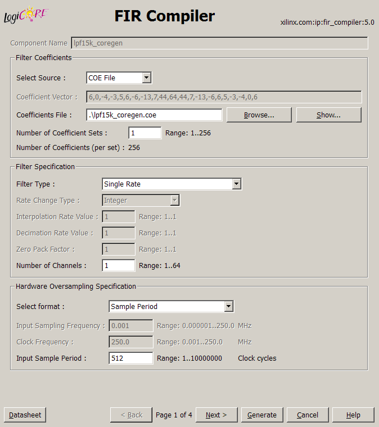The image size is (379, 427).
Task: Click the Clock Frequency field
Action: [x=131, y=342]
